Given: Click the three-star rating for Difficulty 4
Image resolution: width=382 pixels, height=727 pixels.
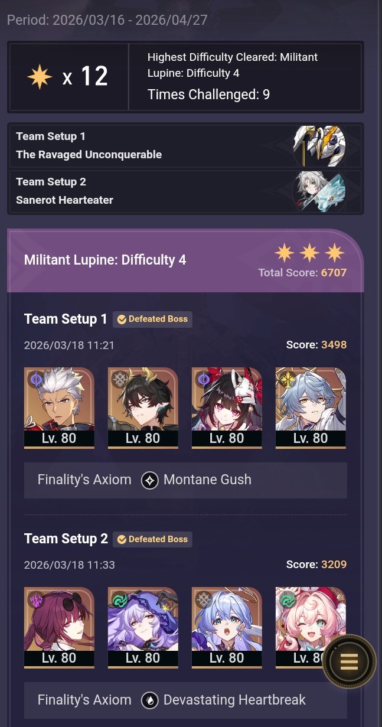Looking at the screenshot, I should point(310,253).
